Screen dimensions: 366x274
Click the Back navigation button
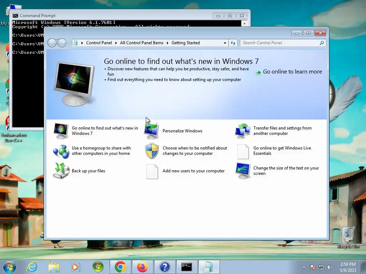point(52,43)
